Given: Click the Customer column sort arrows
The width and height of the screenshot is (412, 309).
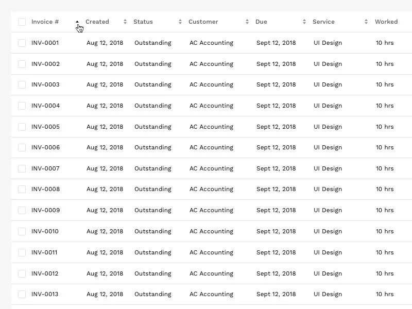Looking at the screenshot, I should point(247,22).
